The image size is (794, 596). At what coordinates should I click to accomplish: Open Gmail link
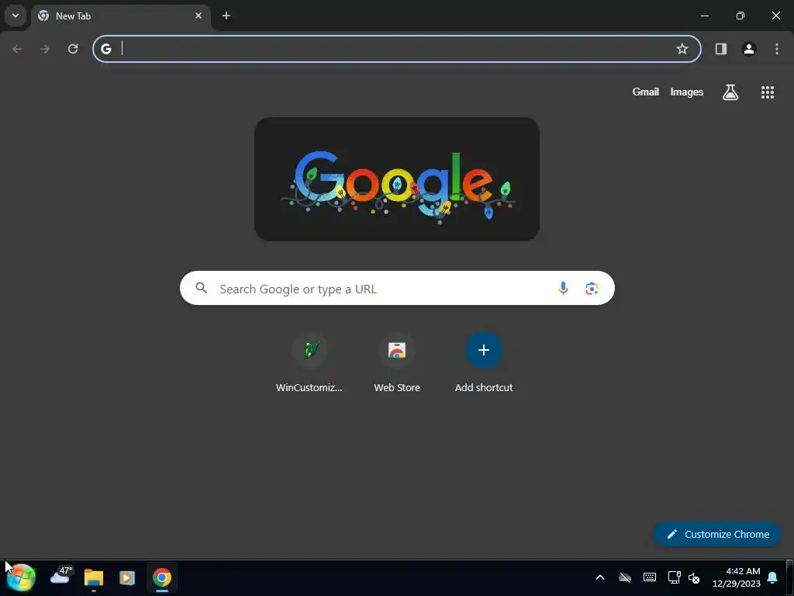646,92
